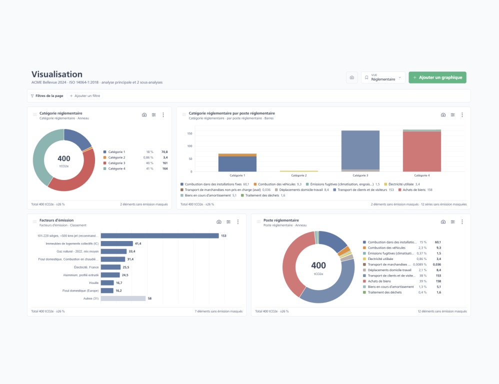Capture the Poste réglementaire donut chart
This screenshot has width=499, height=384.
(x=443, y=221)
